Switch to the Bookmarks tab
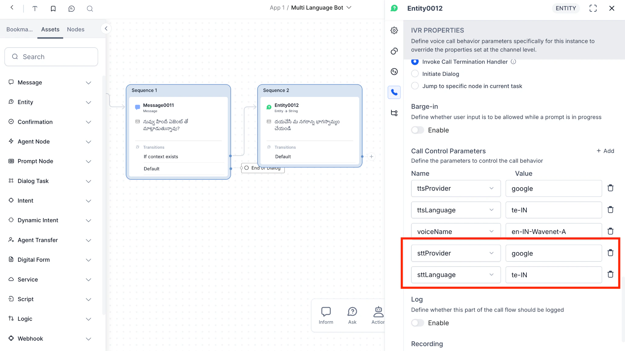625x351 pixels. (x=20, y=29)
